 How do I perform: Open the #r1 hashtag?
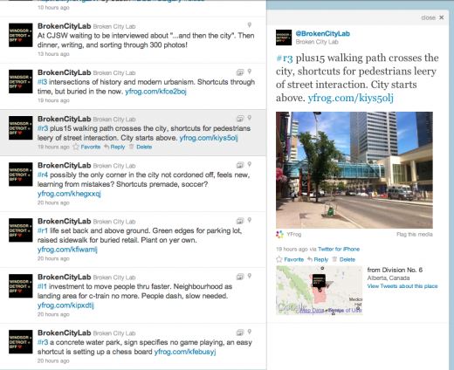pos(43,230)
